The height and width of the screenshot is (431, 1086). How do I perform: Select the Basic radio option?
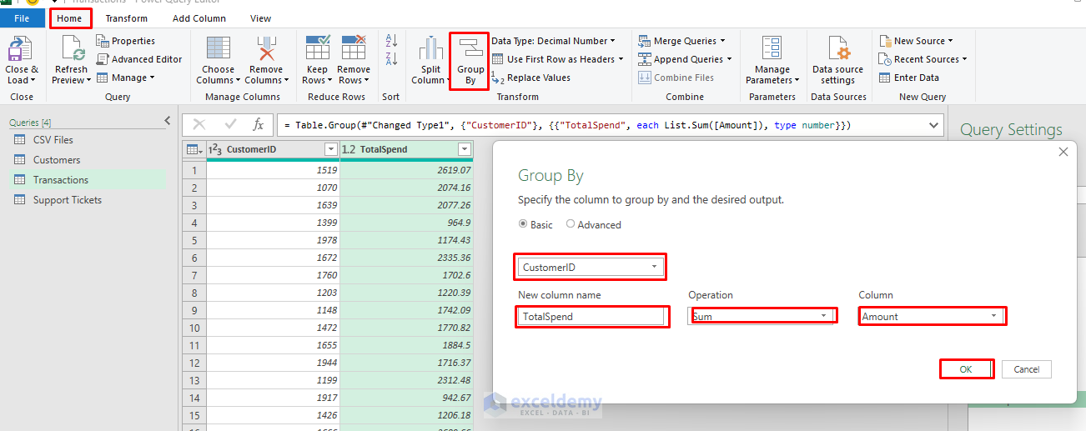[x=523, y=224]
